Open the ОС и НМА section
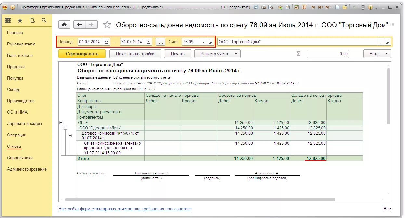 pos(18,112)
